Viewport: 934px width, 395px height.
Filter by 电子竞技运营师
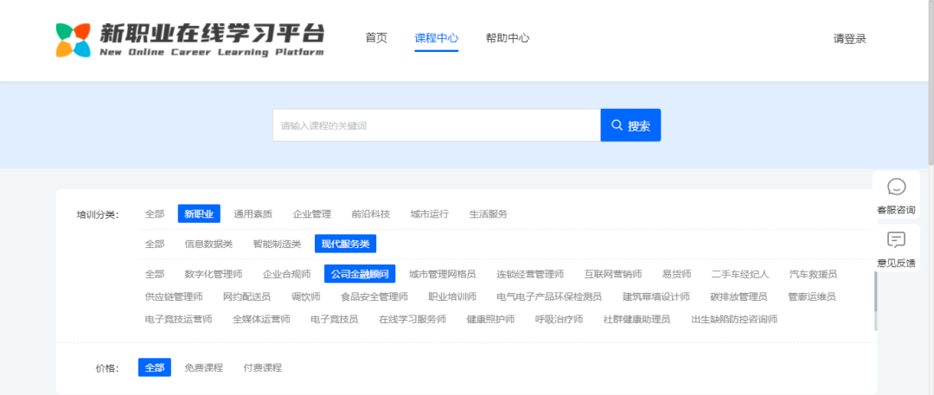179,319
